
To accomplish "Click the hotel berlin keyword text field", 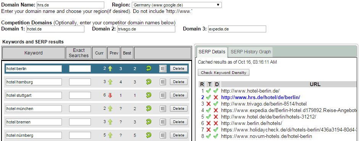I will [x=34, y=69].
